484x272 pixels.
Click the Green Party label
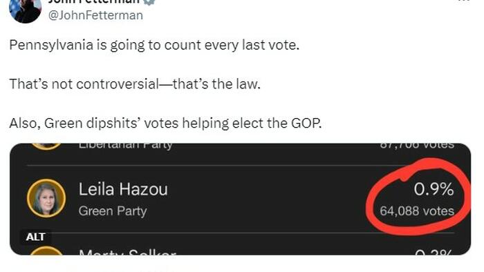click(x=113, y=211)
